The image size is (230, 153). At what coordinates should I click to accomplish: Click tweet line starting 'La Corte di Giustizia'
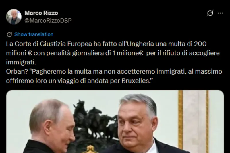click(106, 44)
